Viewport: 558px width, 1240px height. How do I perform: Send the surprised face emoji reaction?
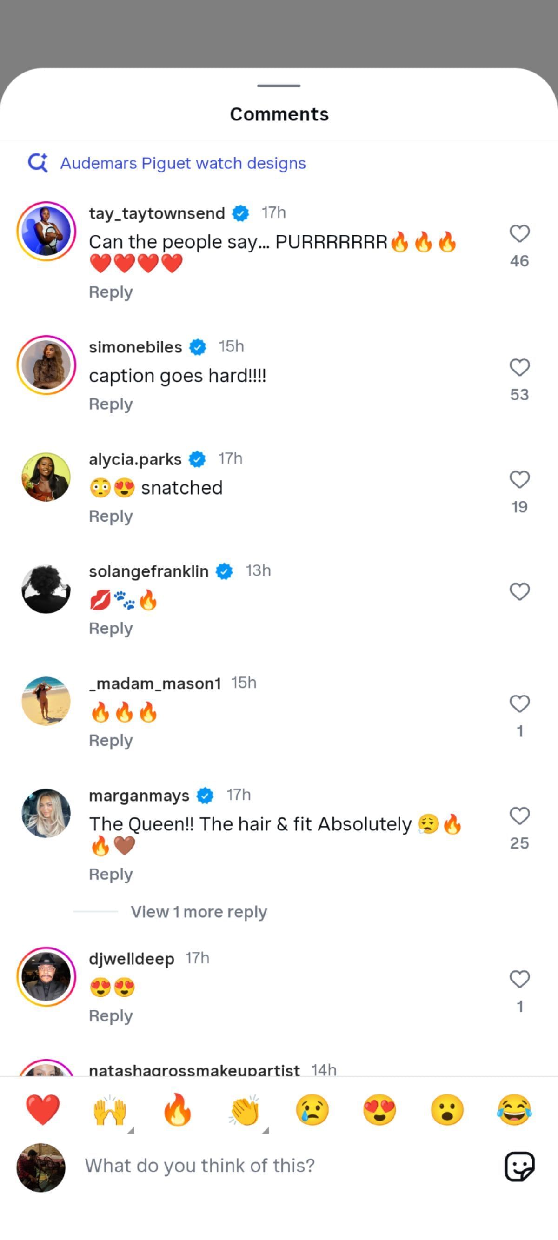[447, 1109]
